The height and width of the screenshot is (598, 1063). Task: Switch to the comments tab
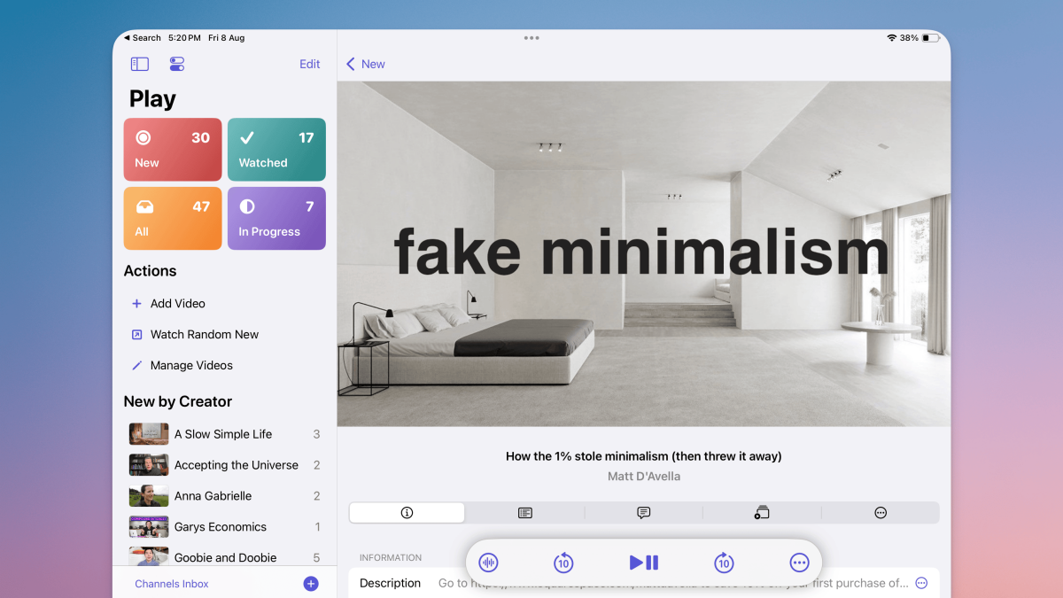644,513
